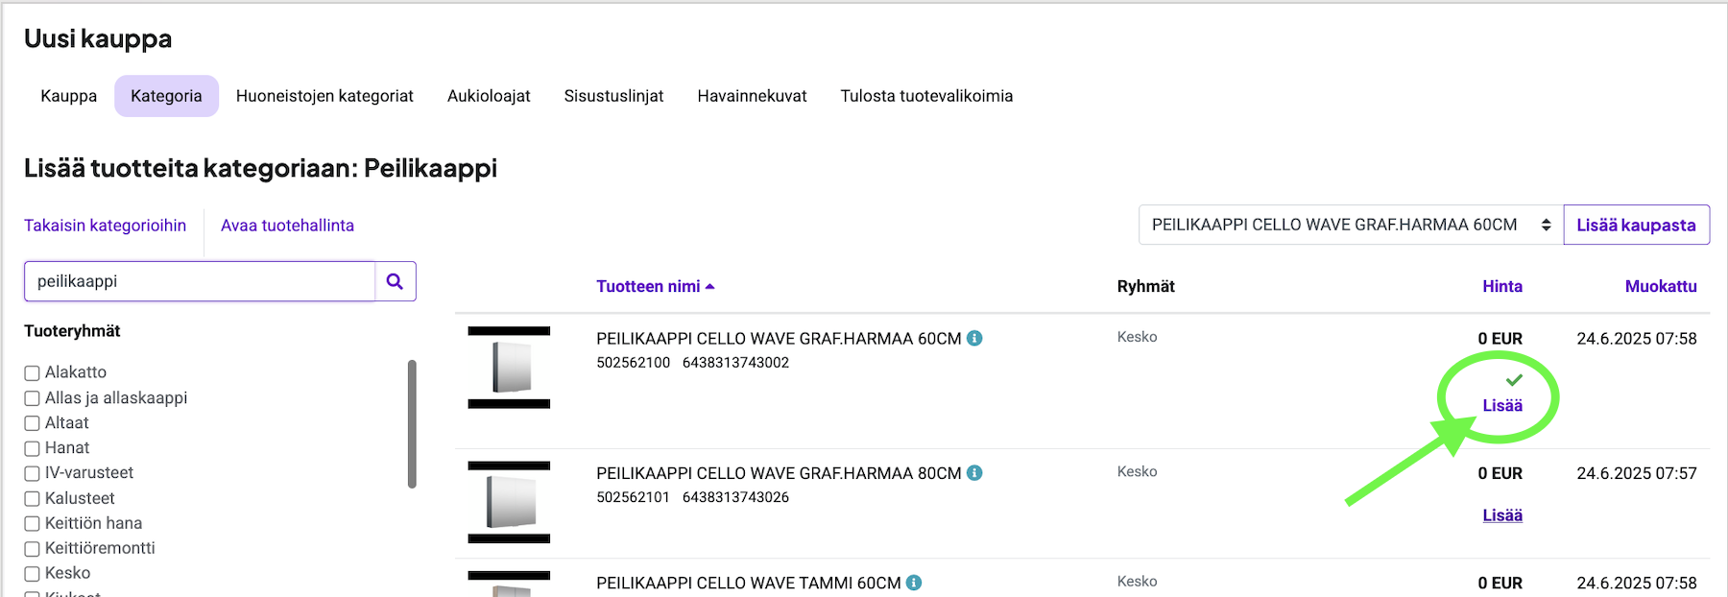This screenshot has height=597, width=1728.
Task: Click the green checkmark above Lisää
Action: [1514, 380]
